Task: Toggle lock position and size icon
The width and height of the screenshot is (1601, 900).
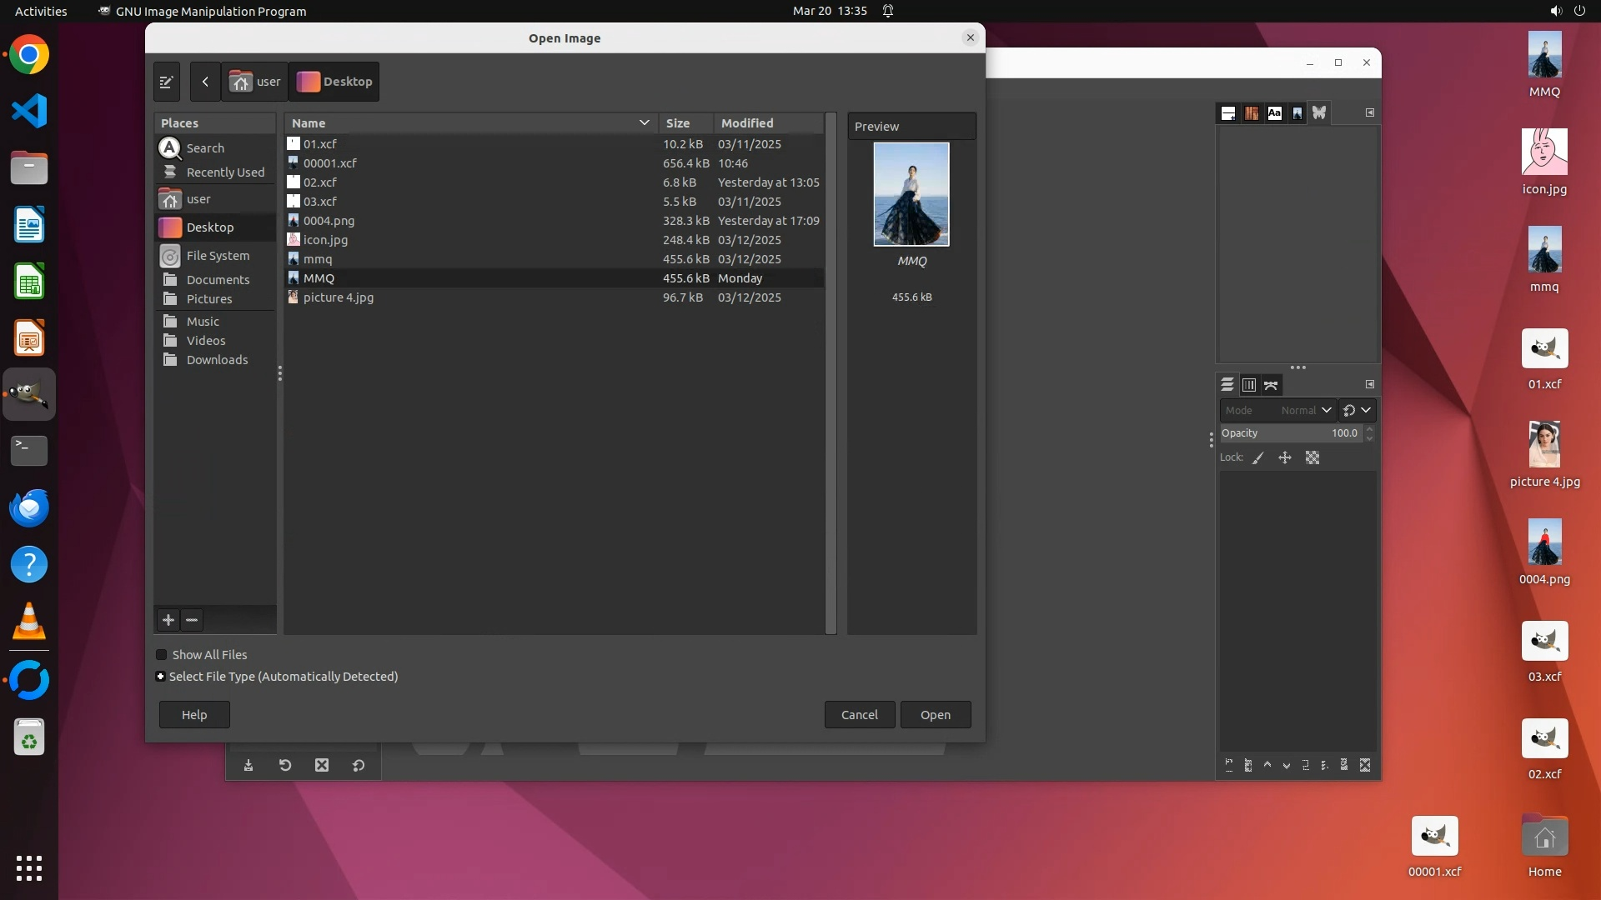Action: [1285, 457]
